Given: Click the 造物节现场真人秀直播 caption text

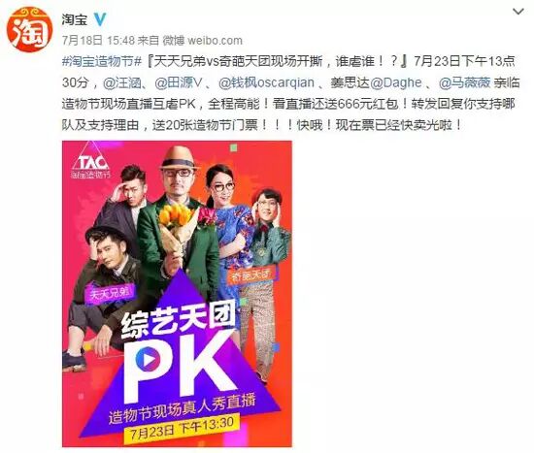Looking at the screenshot, I should click(182, 408).
